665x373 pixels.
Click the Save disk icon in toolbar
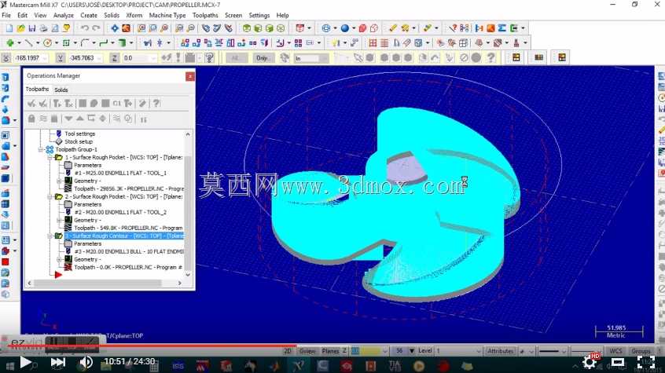(x=31, y=28)
